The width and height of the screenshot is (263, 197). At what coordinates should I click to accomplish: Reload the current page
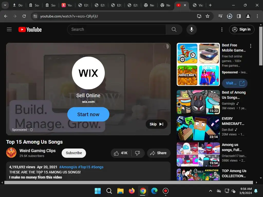click(24, 16)
